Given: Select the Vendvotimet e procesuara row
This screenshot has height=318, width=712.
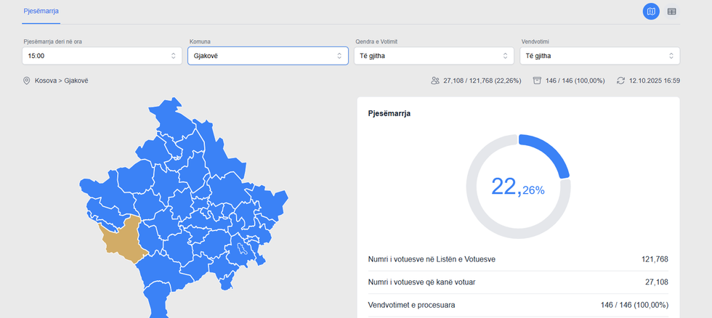Looking at the screenshot, I should [x=518, y=305].
